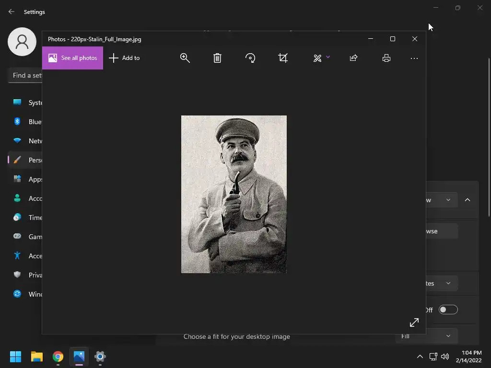
Task: Print the photo using the printer icon
Action: (x=386, y=58)
